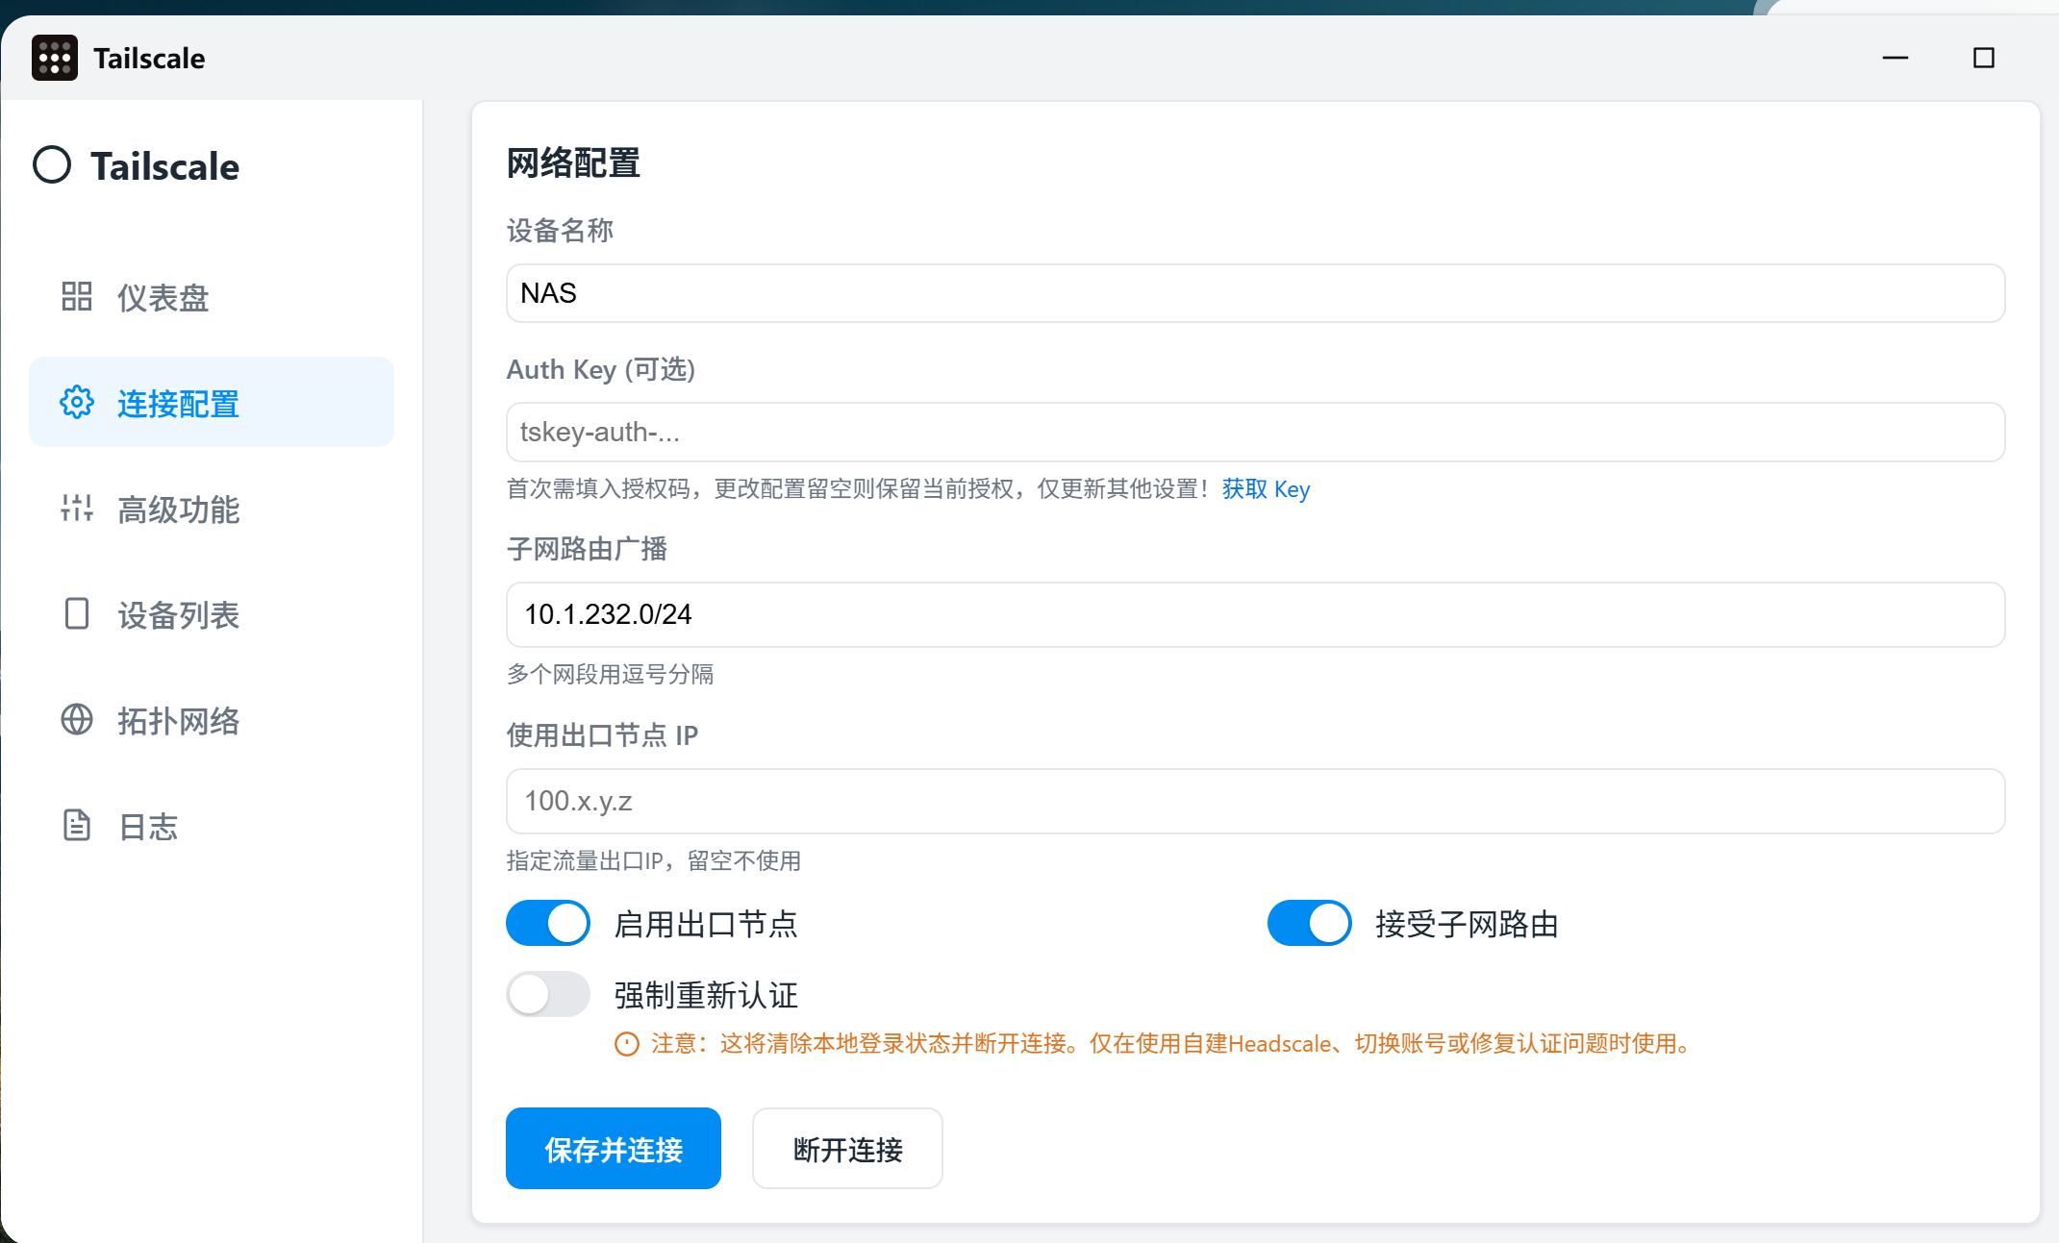Open the 获取 Key link
This screenshot has height=1243, width=2059.
pos(1266,489)
